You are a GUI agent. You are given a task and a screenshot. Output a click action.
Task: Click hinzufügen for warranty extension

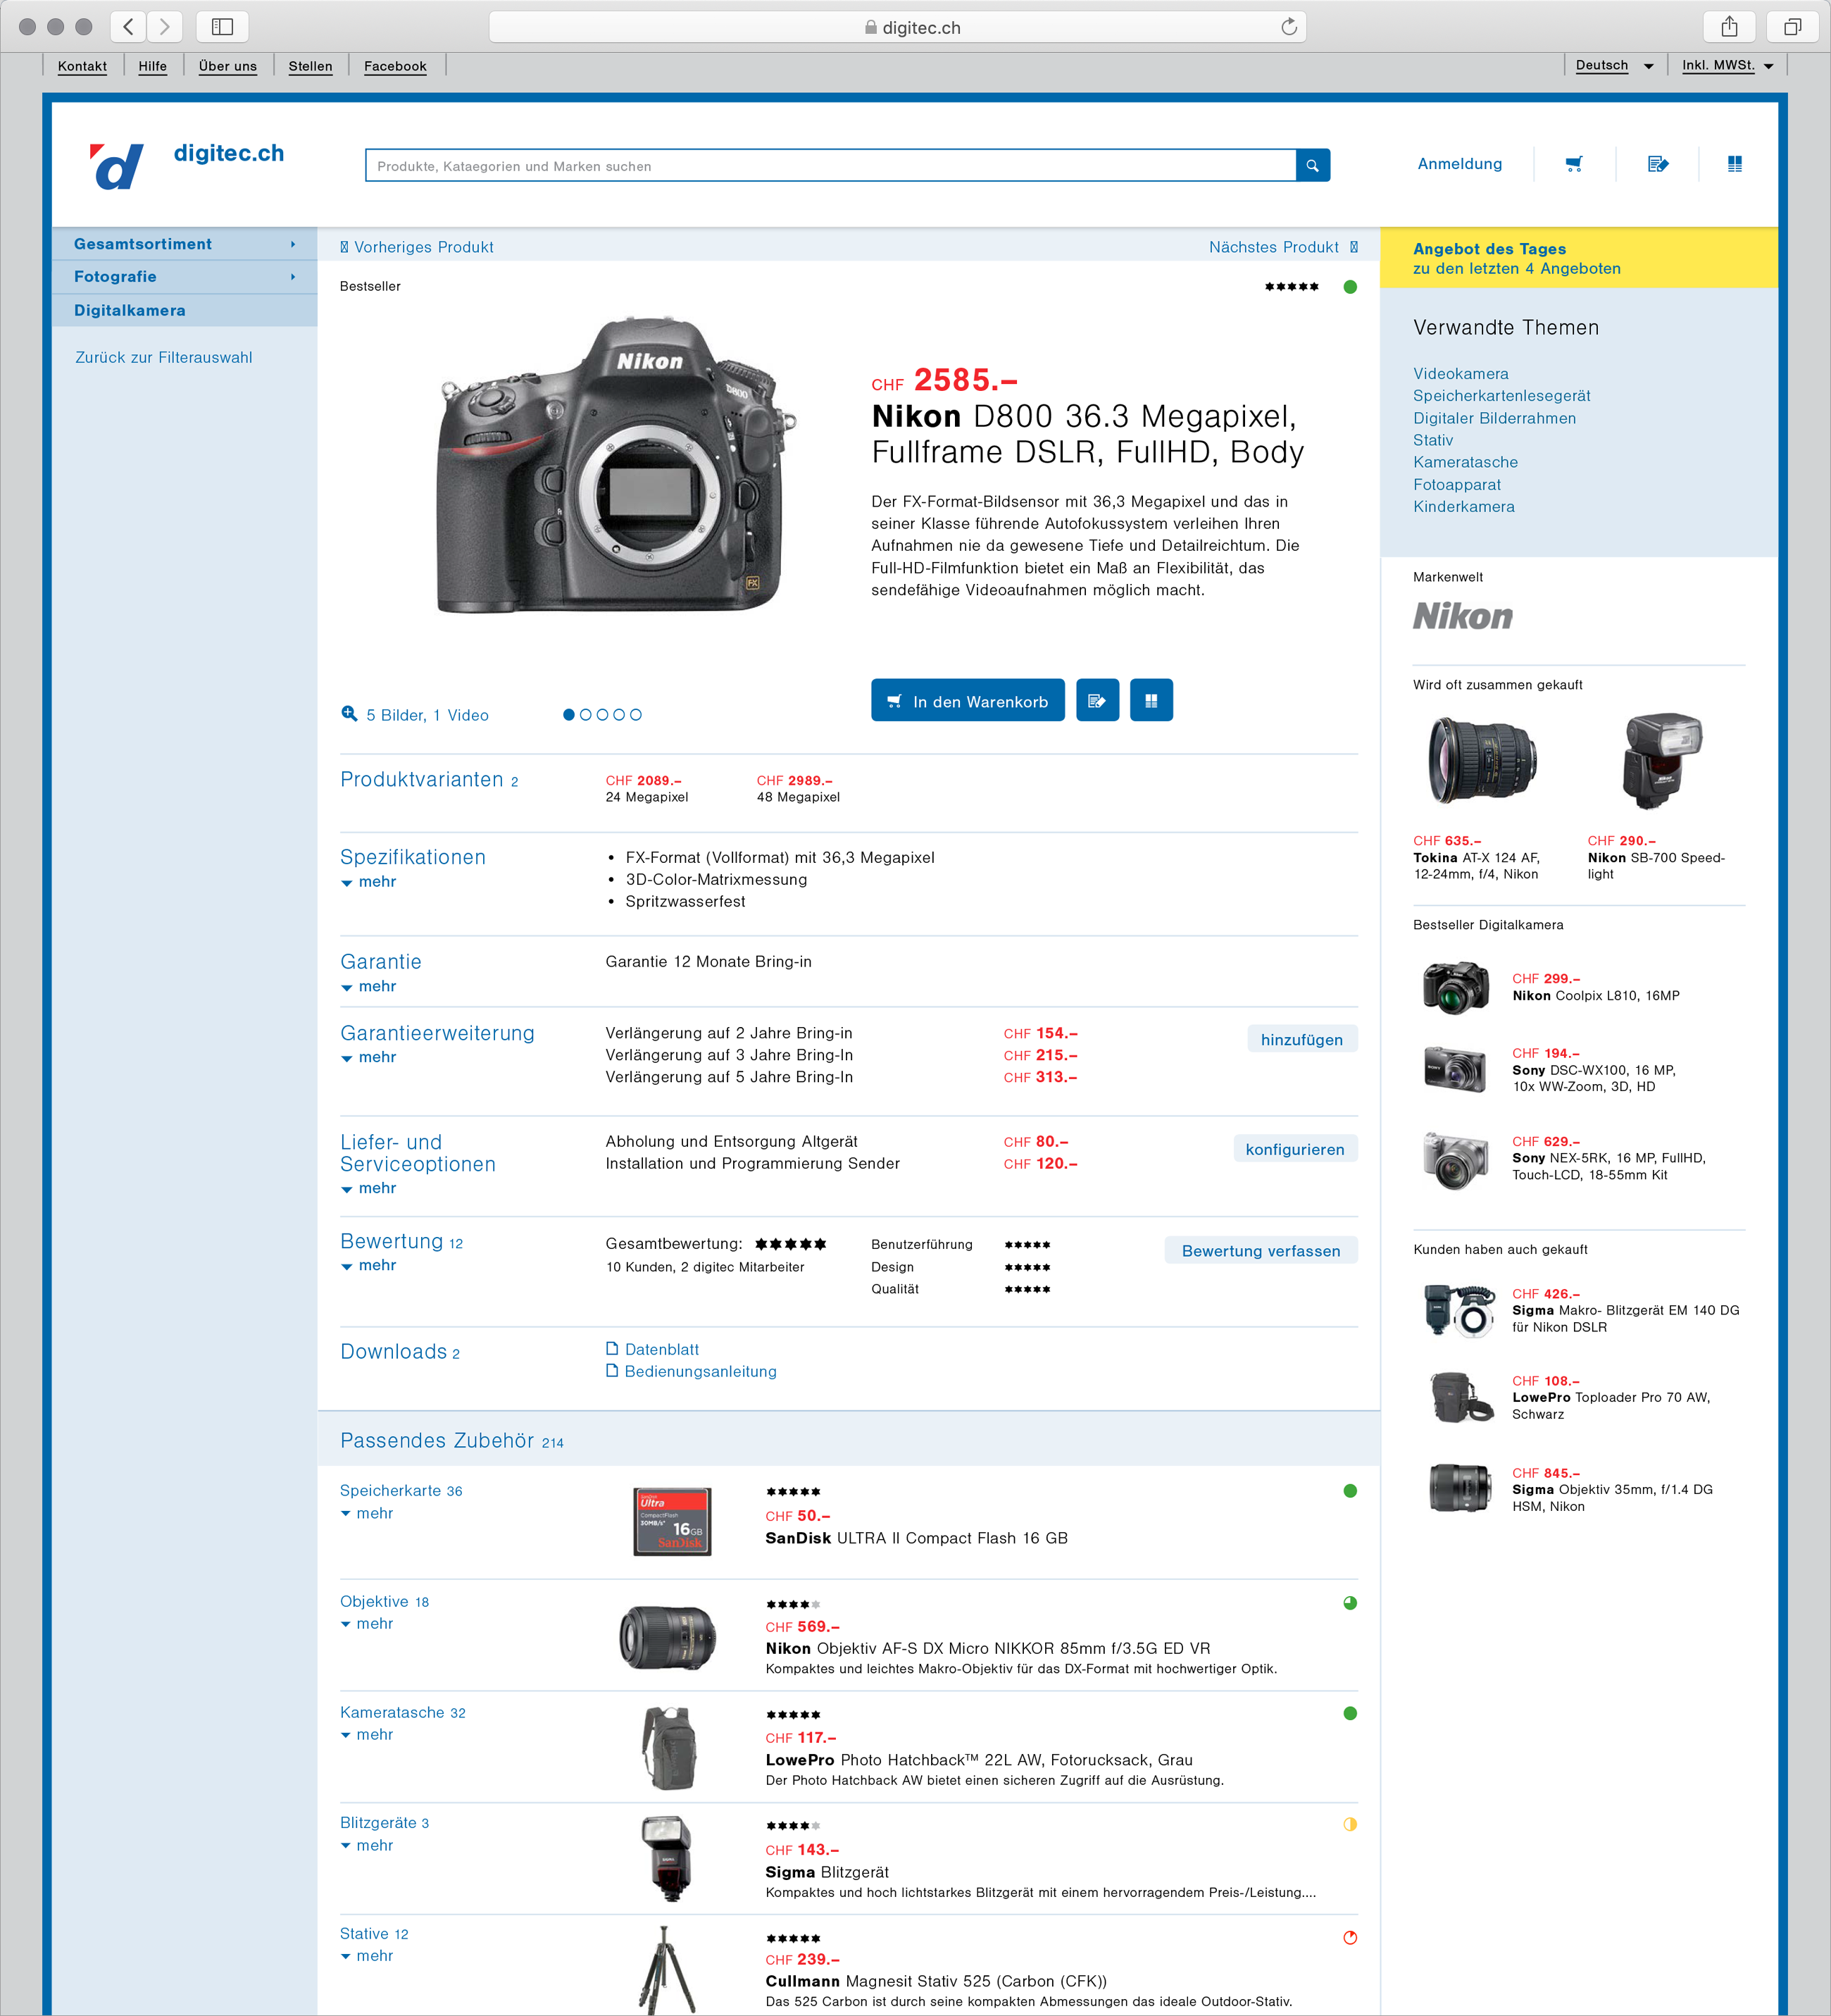tap(1302, 1039)
